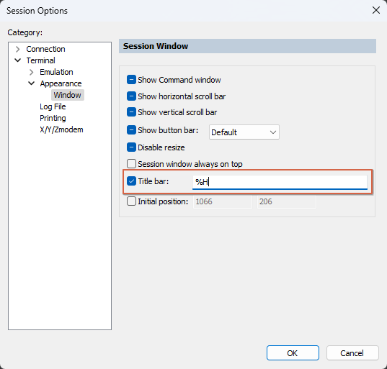Screen dimensions: 387x369
Task: Toggle Show Command window checkbox
Action: [x=131, y=80]
